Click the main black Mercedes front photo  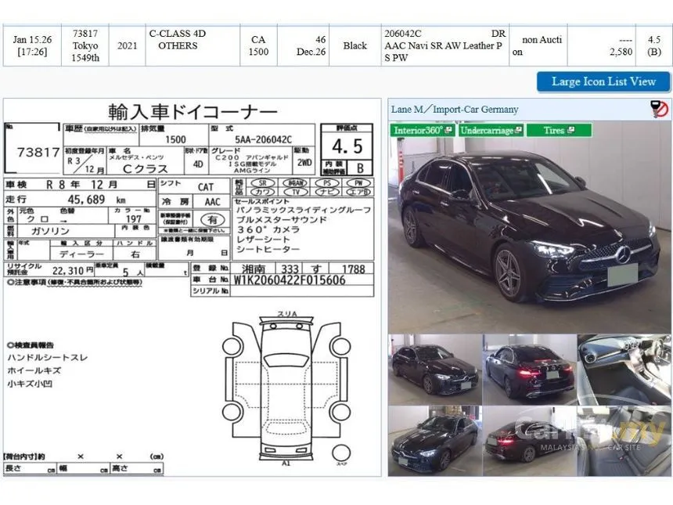tap(529, 227)
